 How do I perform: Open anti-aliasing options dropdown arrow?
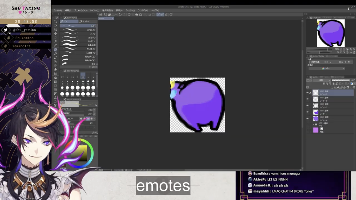(x=94, y=119)
